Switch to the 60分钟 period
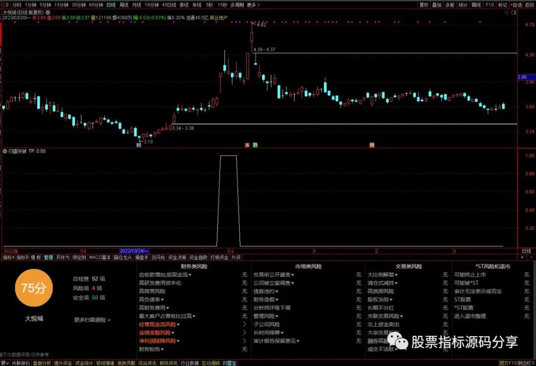The height and width of the screenshot is (366, 536). [96, 5]
